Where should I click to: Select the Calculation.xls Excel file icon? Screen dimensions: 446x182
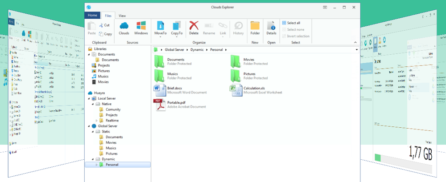(x=236, y=90)
